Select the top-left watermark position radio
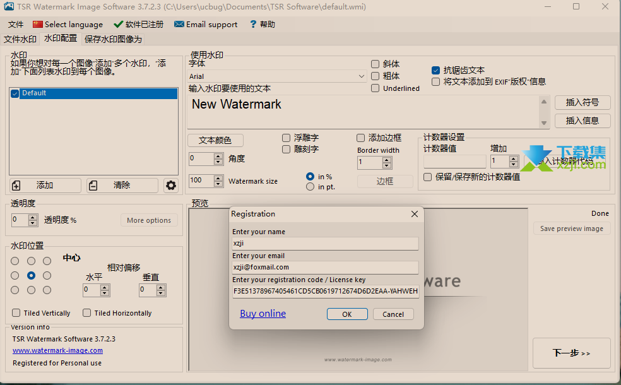 (x=15, y=261)
